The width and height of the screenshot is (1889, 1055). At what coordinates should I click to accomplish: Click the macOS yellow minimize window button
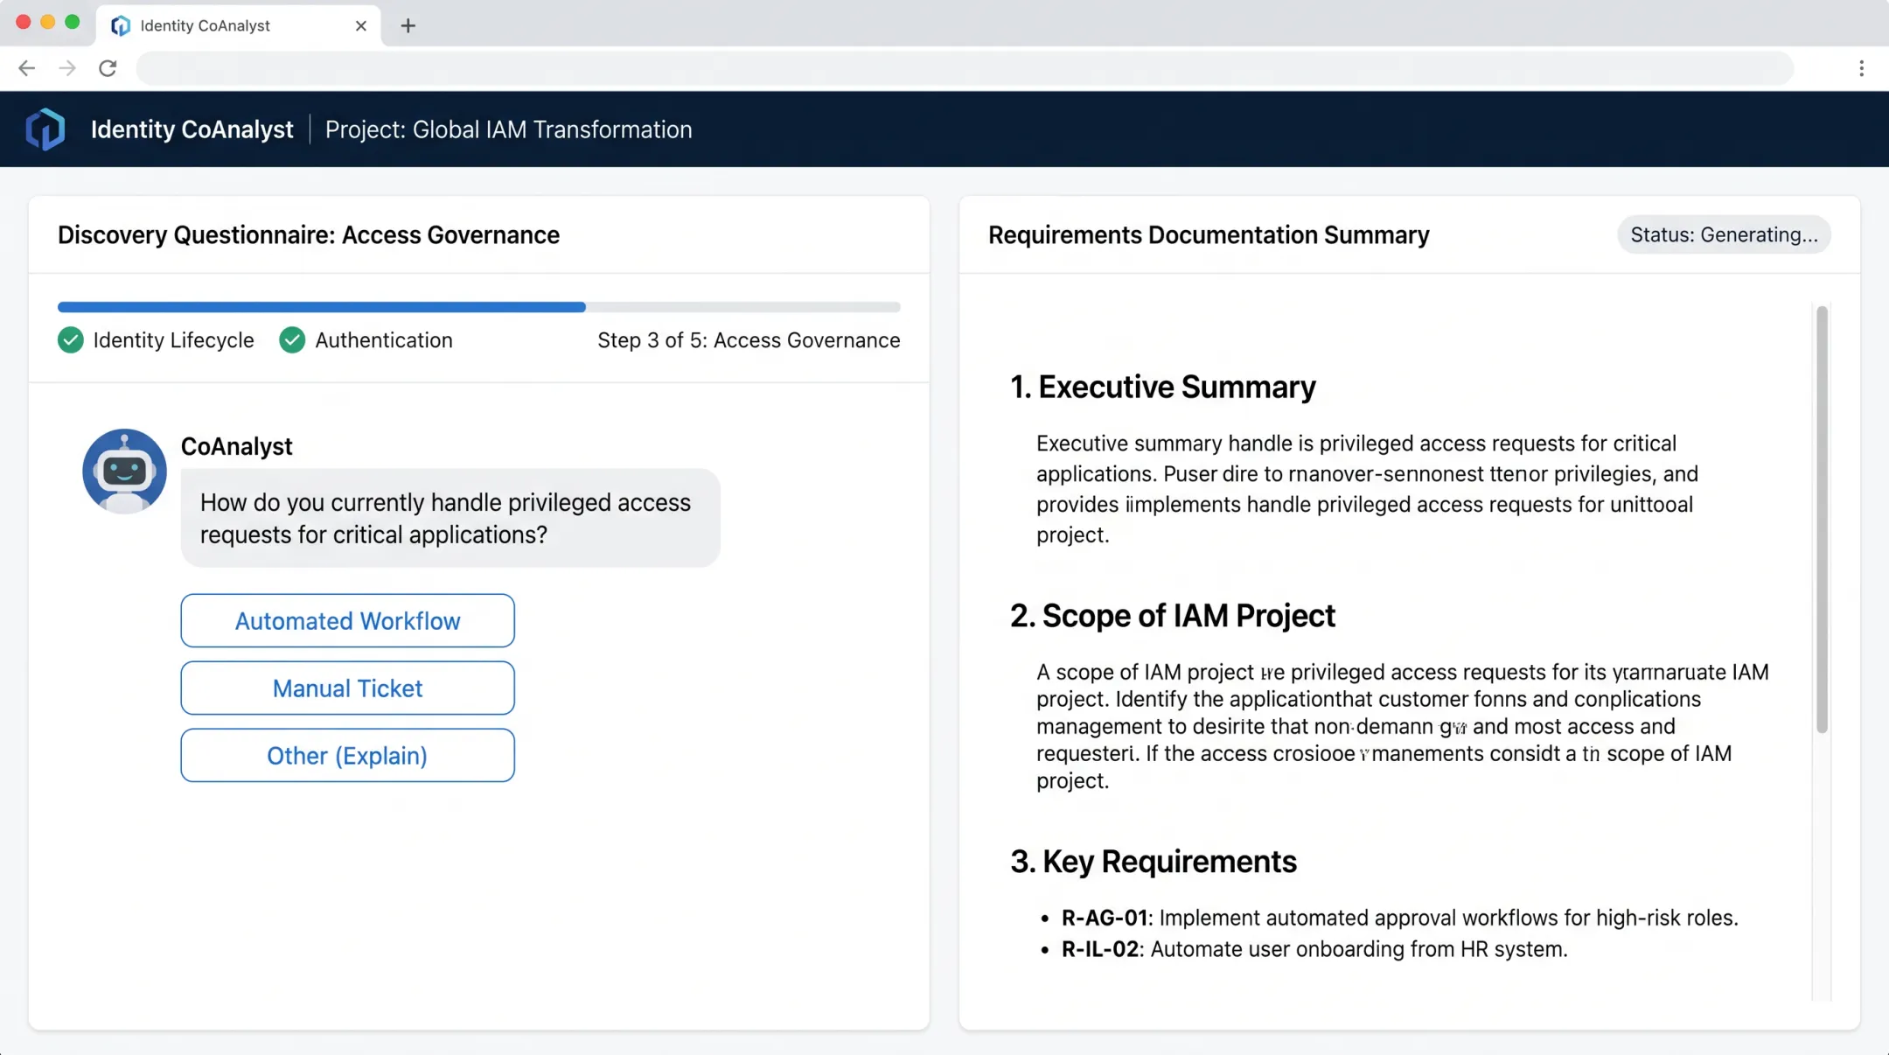[48, 22]
